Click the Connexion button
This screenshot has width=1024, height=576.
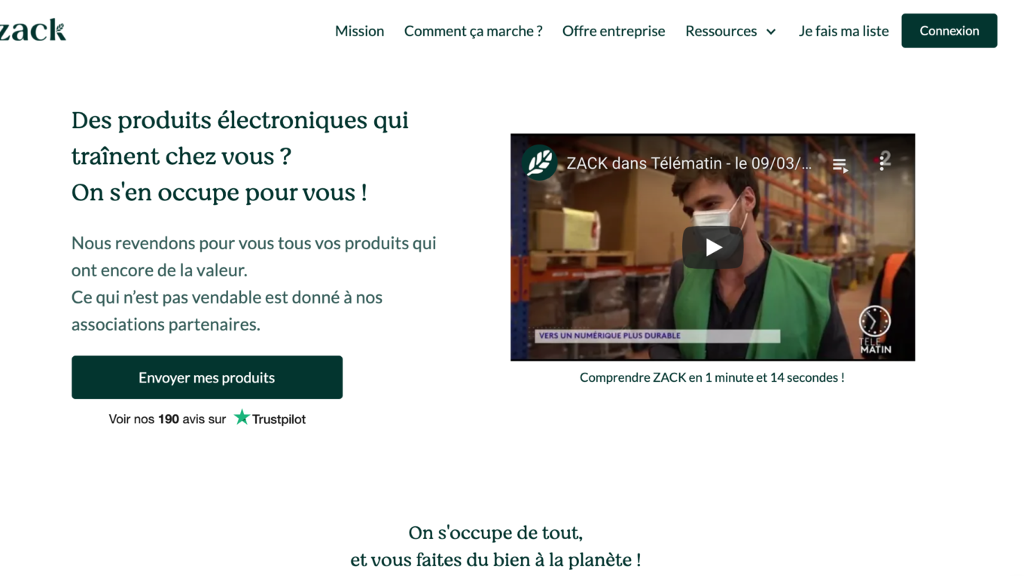[949, 31]
